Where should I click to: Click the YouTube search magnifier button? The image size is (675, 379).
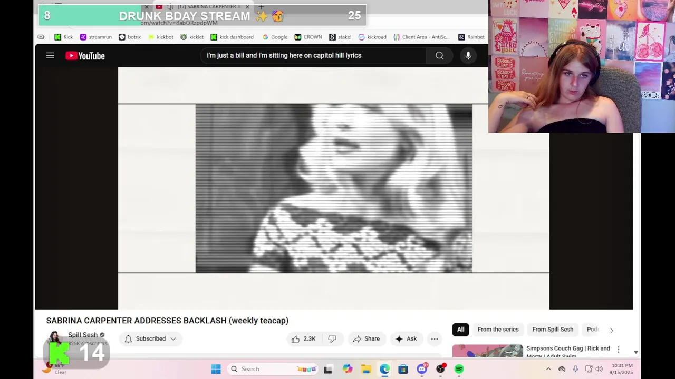[x=439, y=55]
